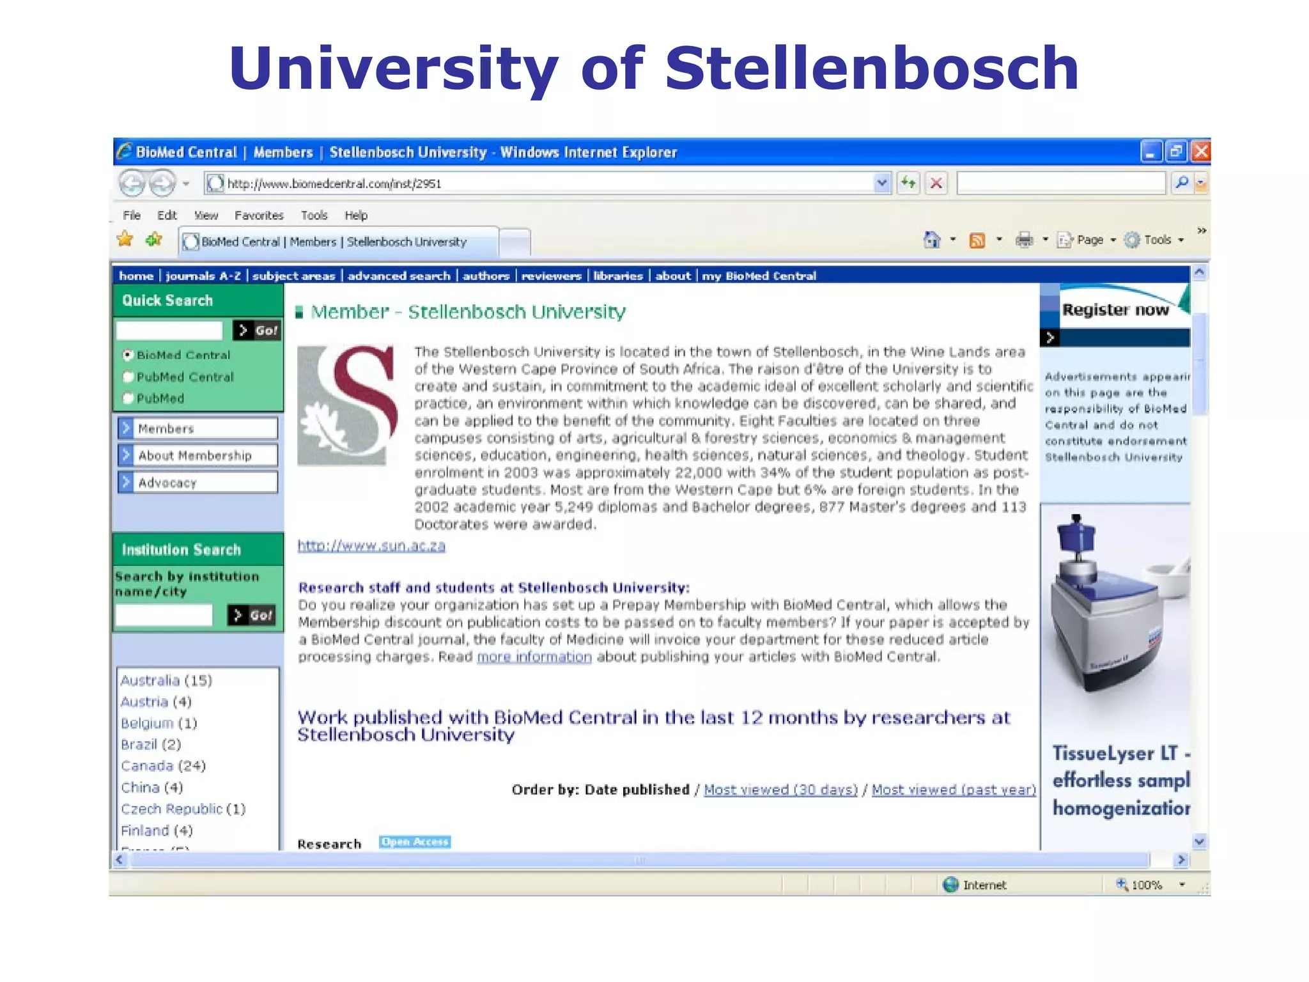The height and width of the screenshot is (982, 1309).
Task: Click the Stop loading red X icon
Action: 936,183
